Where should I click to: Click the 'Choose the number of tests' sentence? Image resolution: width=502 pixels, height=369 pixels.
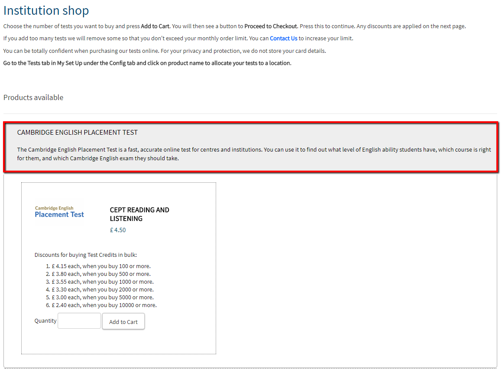click(x=234, y=26)
